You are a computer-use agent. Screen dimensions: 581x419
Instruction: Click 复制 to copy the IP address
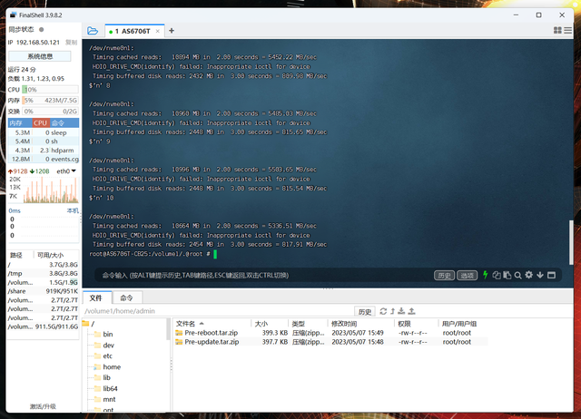click(x=71, y=43)
